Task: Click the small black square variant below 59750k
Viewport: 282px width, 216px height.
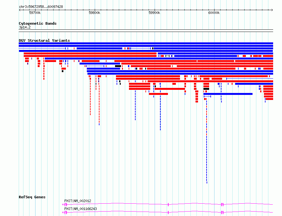Action: (63, 71)
